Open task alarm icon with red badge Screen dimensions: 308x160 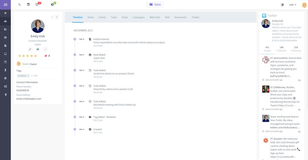click(x=37, y=5)
